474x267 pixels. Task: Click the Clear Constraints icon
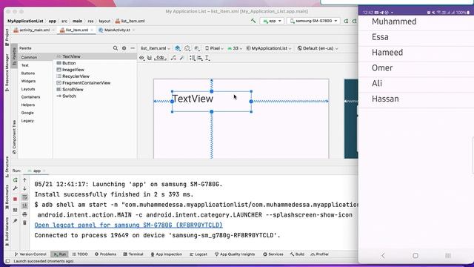tap(173, 58)
